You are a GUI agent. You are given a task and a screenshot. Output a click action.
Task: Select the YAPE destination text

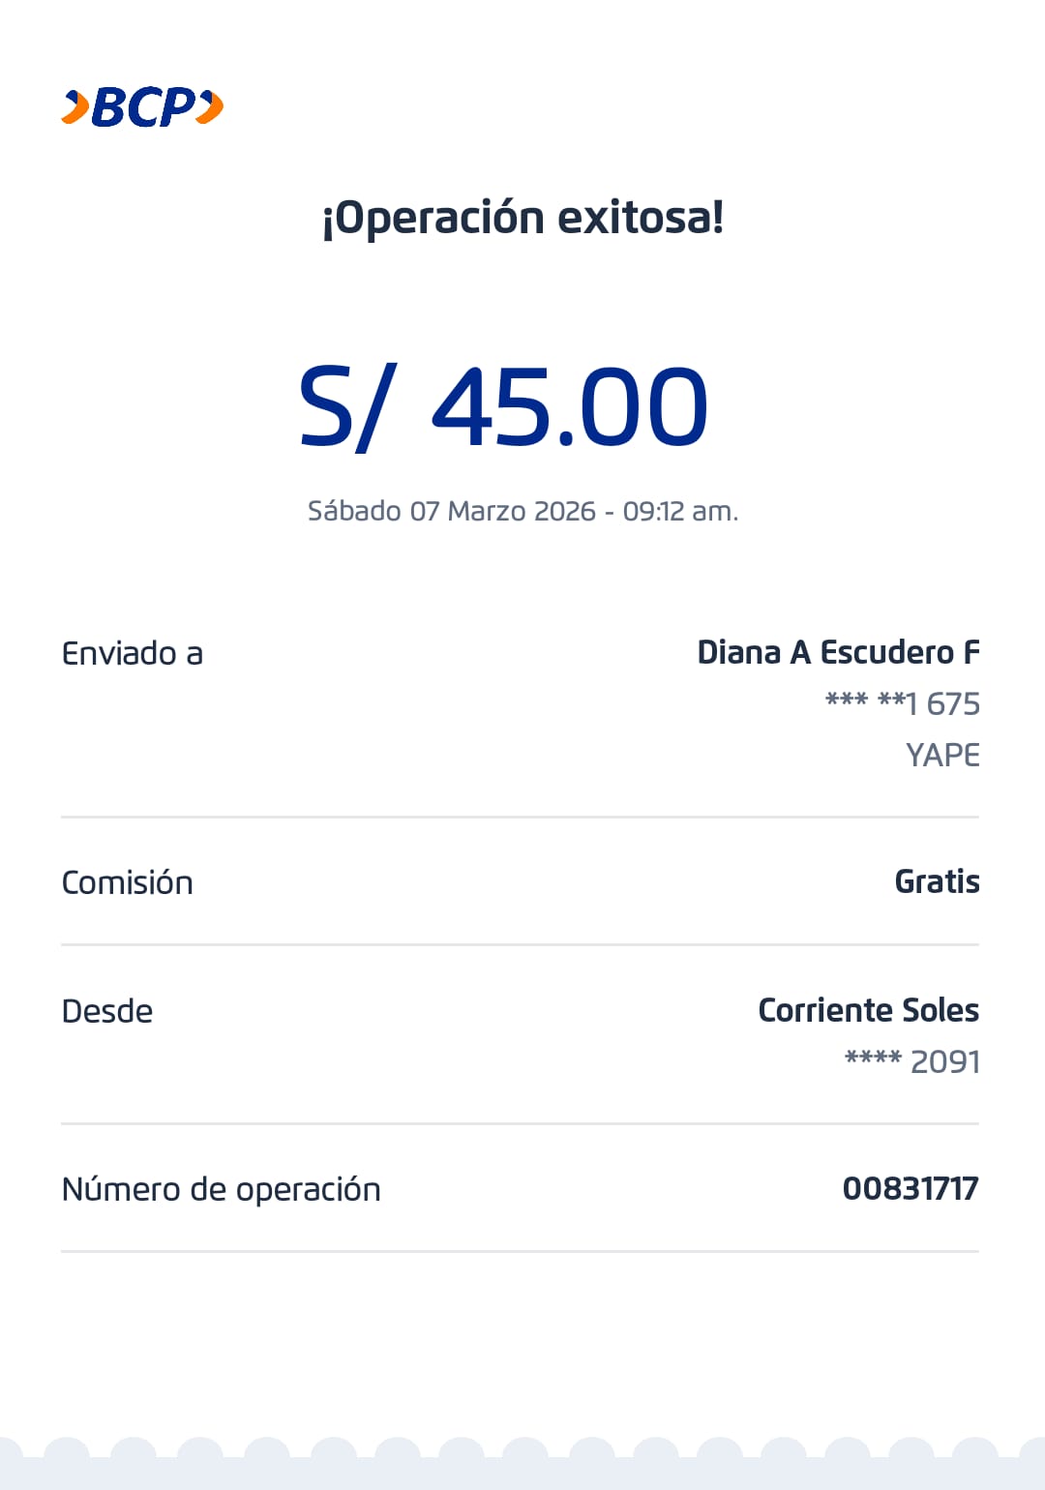[942, 755]
